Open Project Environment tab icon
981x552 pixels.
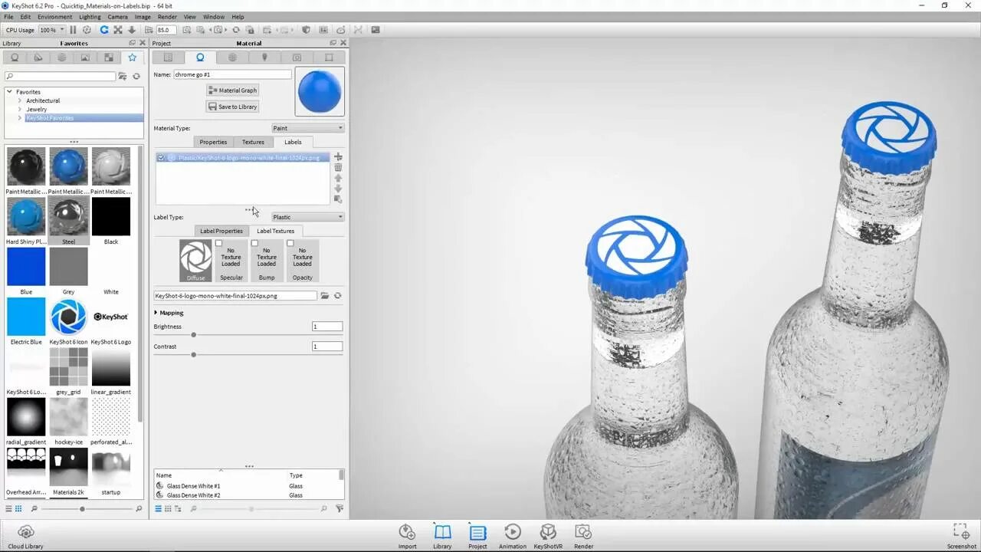(232, 58)
